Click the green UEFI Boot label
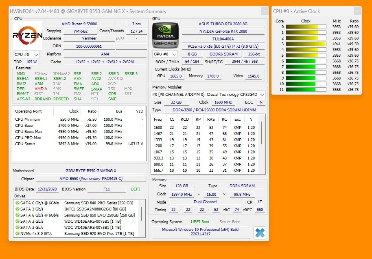 [200, 221]
